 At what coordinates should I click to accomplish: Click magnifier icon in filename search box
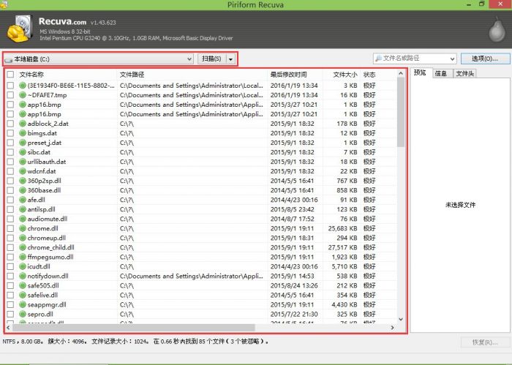coord(378,59)
